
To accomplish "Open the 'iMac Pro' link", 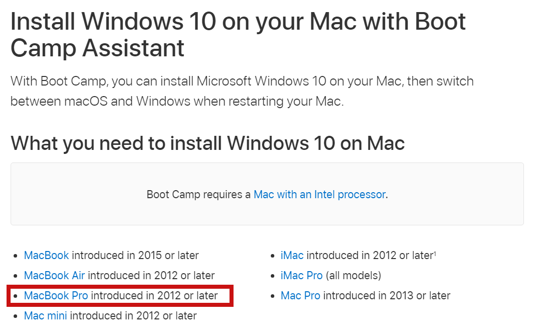I will click(x=301, y=275).
